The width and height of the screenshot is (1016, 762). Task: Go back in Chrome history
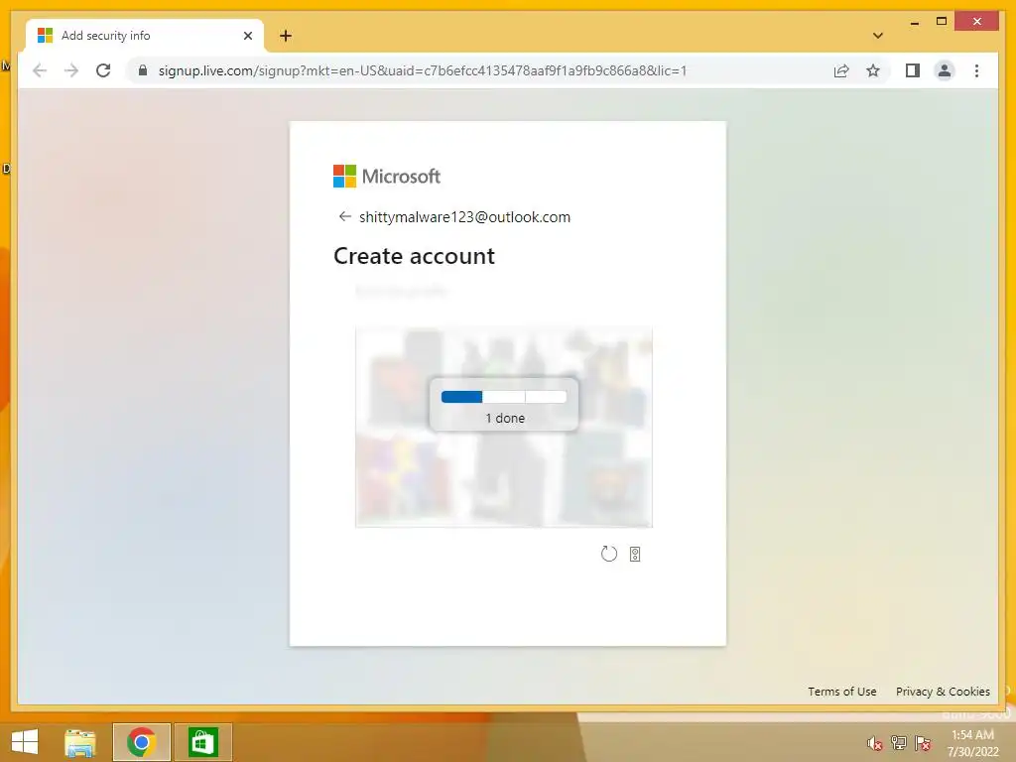click(40, 70)
